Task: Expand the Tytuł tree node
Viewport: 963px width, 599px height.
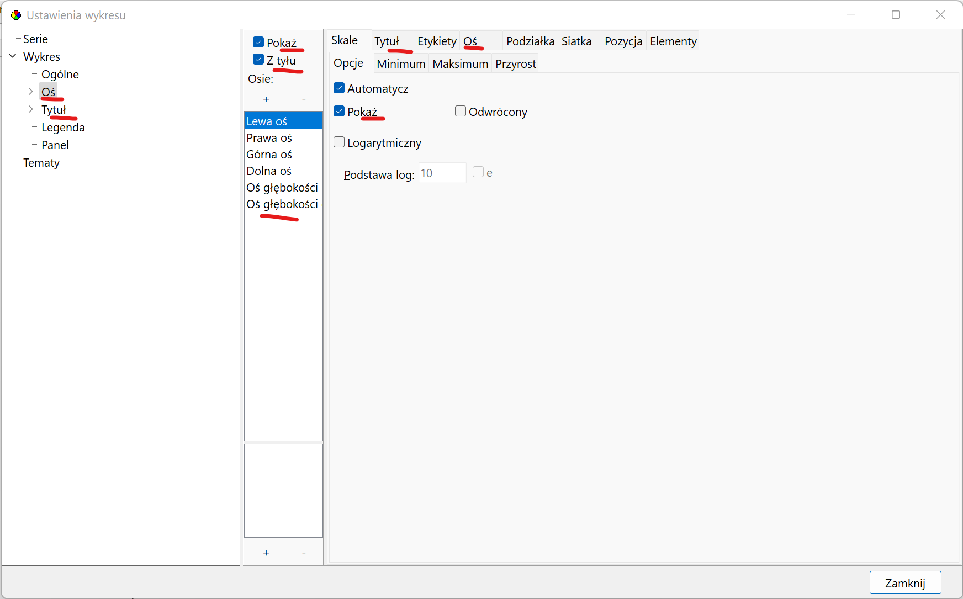Action: point(31,109)
